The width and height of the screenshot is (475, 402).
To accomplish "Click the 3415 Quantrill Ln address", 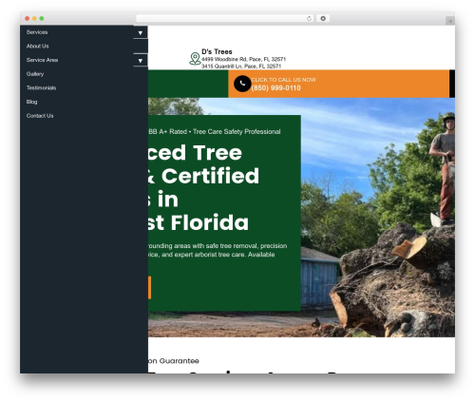I will [x=241, y=67].
